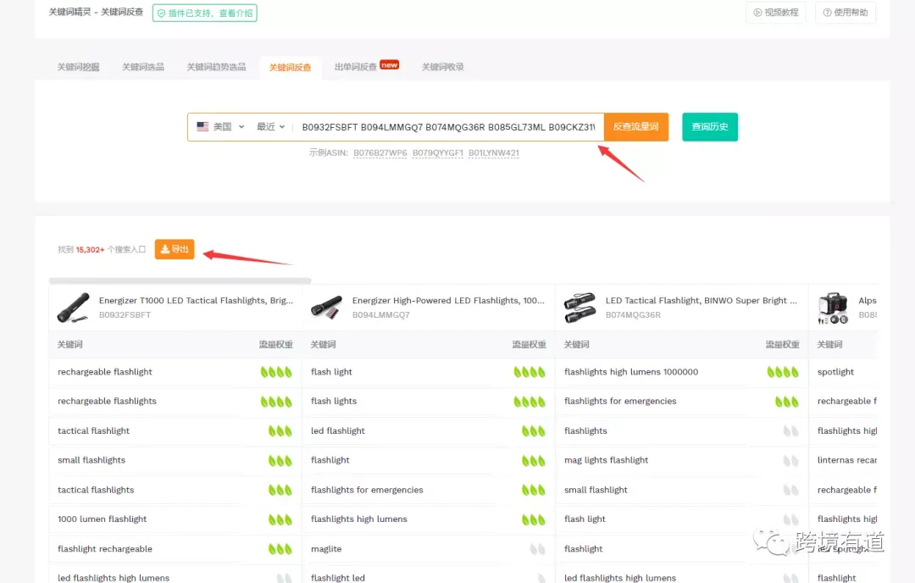Click keyword 'flash lights' in second column
Viewport: 915px width, 583px height.
pos(334,401)
